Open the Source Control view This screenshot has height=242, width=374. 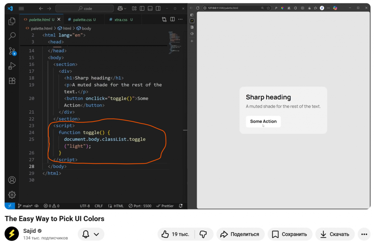pos(12,51)
